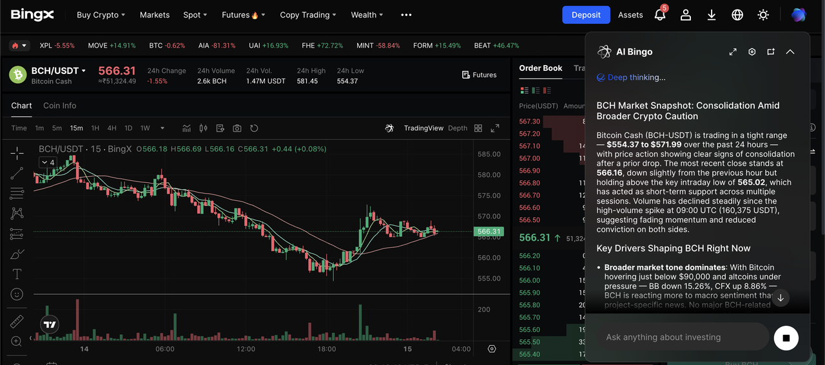Open notifications bell with 5 alerts

click(x=660, y=15)
